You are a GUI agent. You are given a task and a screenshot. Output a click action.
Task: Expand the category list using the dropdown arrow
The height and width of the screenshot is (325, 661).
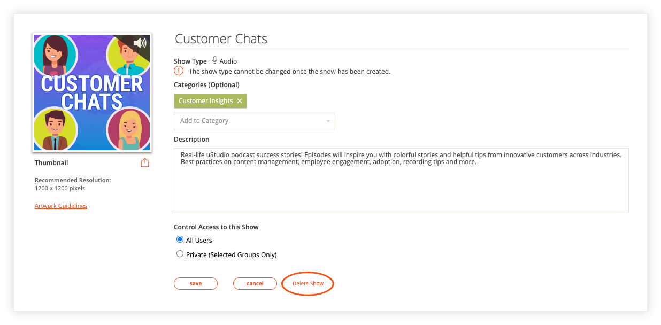[x=328, y=121]
